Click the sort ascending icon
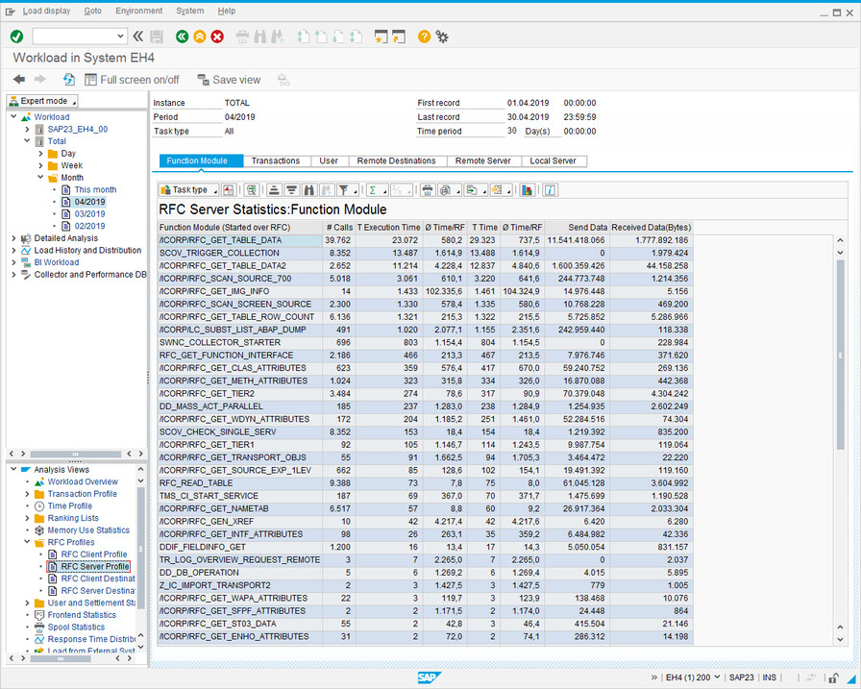The height and width of the screenshot is (689, 861). [x=275, y=190]
